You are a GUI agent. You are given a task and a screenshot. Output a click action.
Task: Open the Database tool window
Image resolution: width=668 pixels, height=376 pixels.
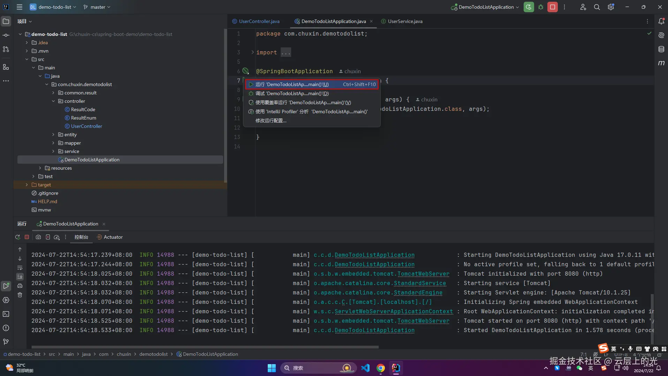(x=661, y=49)
